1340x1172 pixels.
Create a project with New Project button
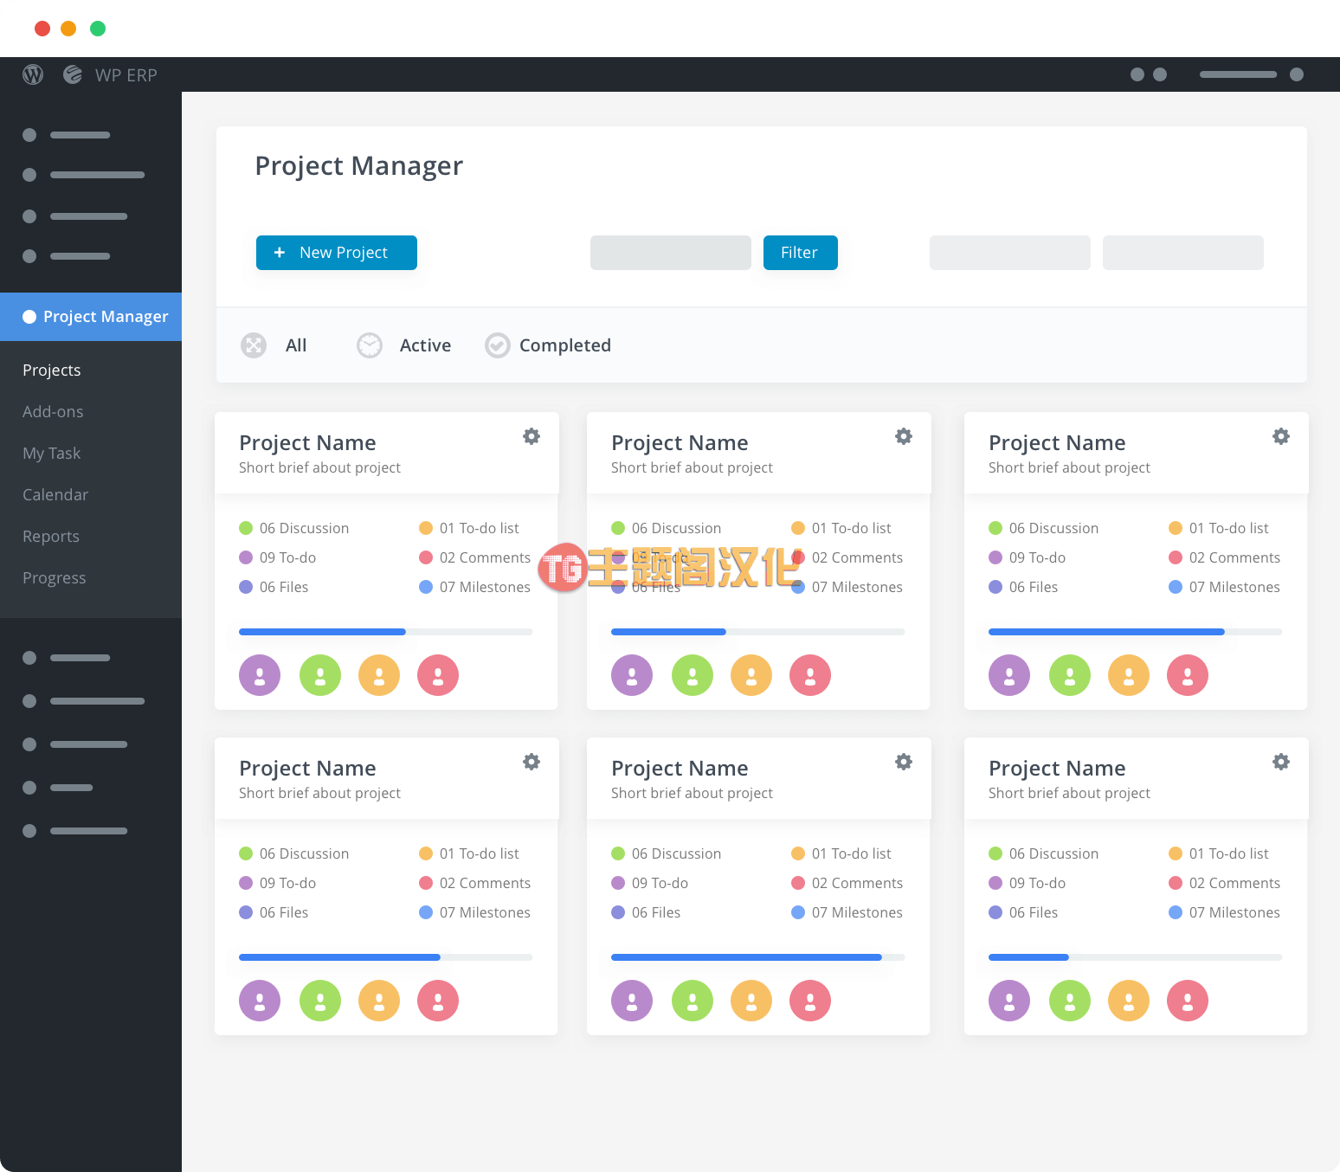[337, 253]
